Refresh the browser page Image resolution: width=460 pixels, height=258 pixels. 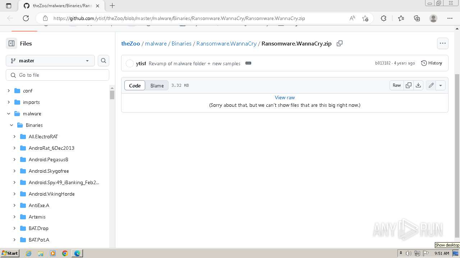tap(26, 18)
